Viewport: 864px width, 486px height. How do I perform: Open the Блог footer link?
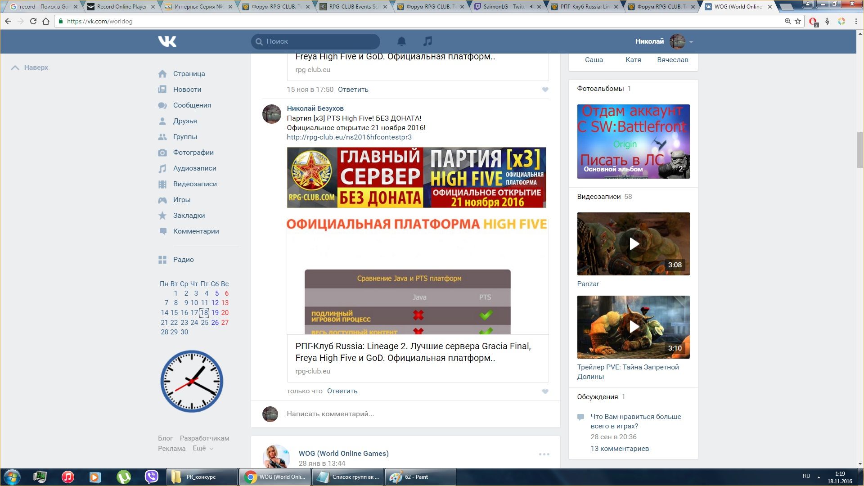pyautogui.click(x=165, y=438)
